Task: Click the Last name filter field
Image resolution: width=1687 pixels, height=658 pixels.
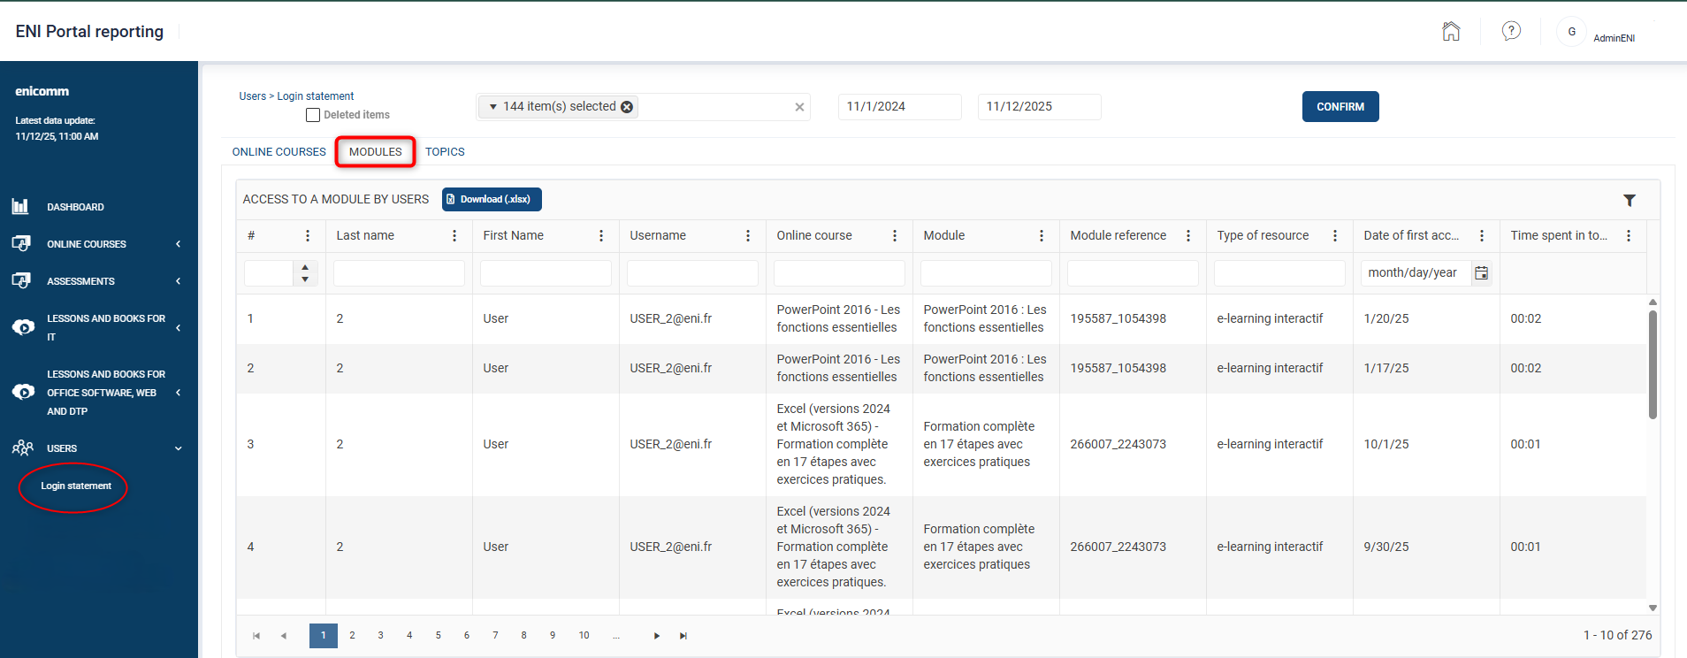Action: (399, 273)
